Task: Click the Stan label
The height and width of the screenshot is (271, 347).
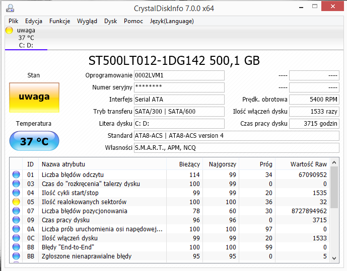Action: 33,75
